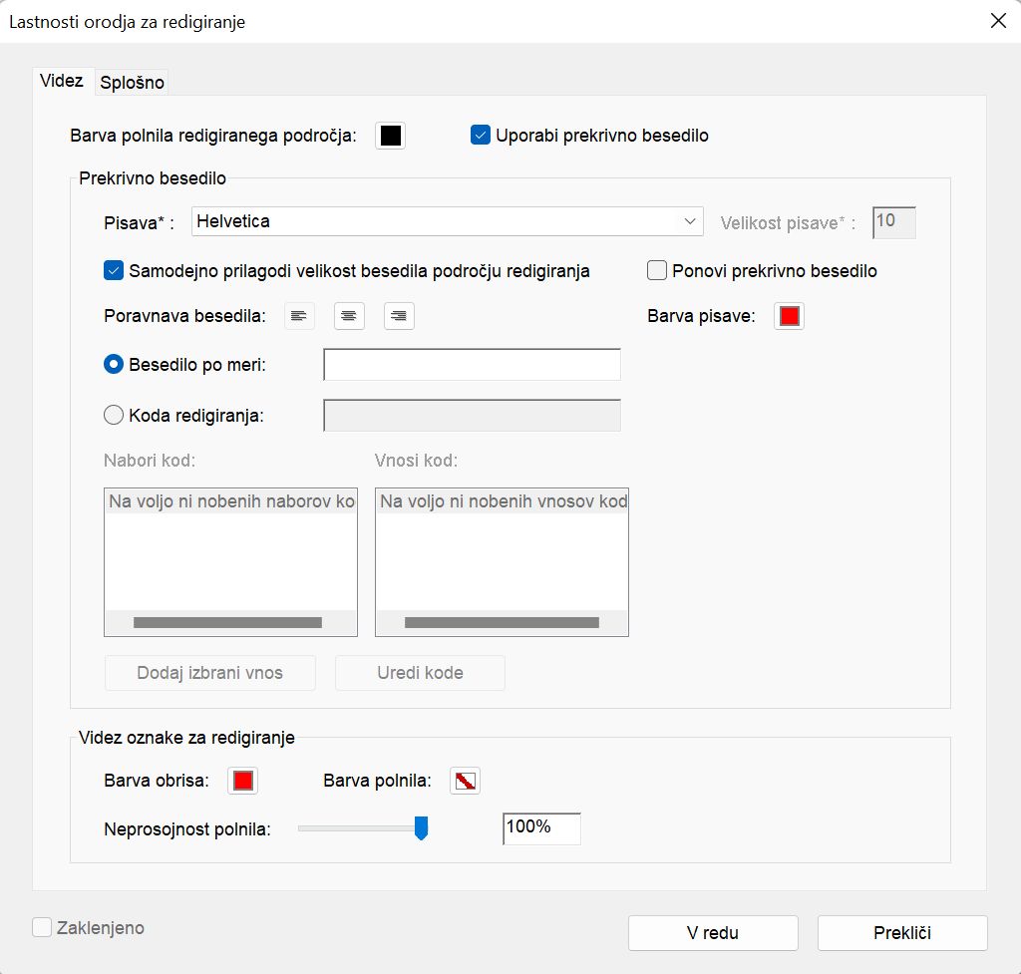Open the Barva pisave color swatch
The height and width of the screenshot is (974, 1021).
click(x=790, y=317)
